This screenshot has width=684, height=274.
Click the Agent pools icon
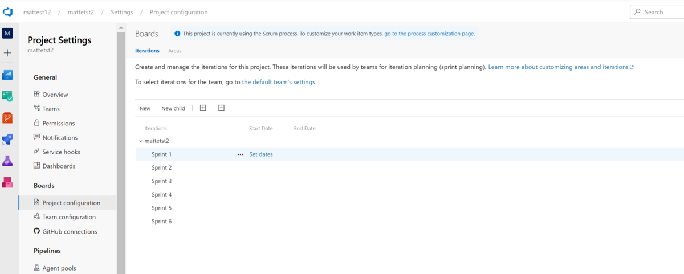37,268
